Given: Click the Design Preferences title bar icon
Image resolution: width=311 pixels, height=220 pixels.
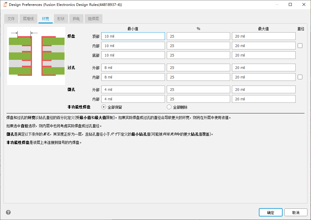Looking at the screenshot, I should [x=5, y=4].
